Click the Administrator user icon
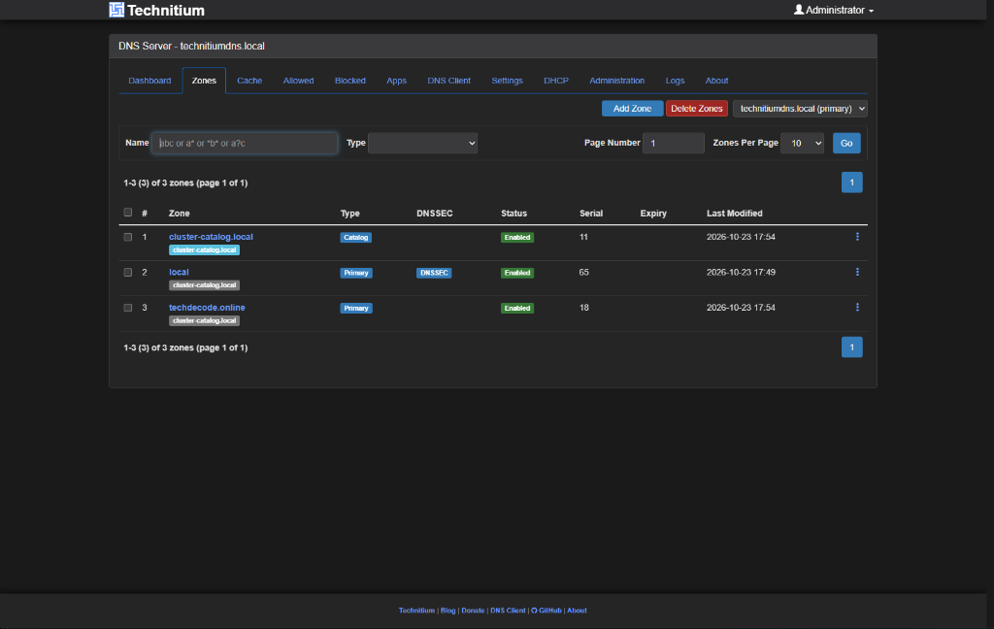This screenshot has height=629, width=994. (x=799, y=10)
